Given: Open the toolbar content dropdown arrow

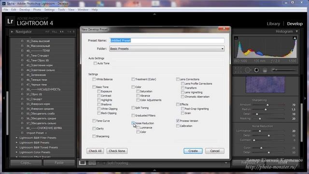Looking at the screenshot, I should coord(226,163).
